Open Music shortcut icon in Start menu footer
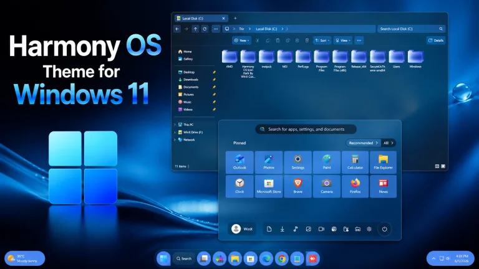Image resolution: width=479 pixels, height=269 pixels. point(296,229)
